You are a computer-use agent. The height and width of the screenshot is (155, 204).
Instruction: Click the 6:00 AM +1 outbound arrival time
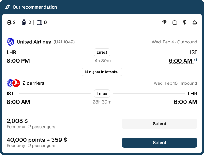181,61
